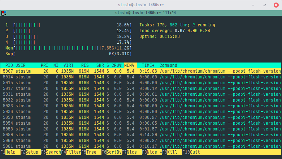Sort by TIME+ column header

[x=148, y=65]
